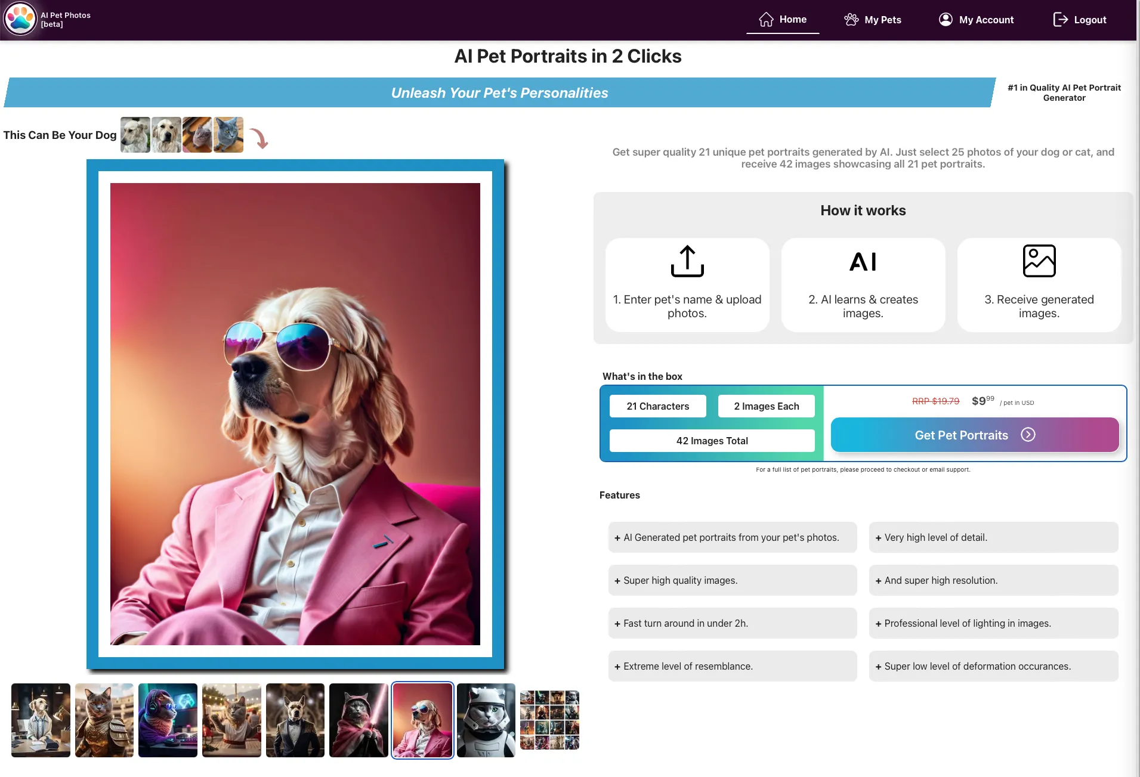1140x777 pixels.
Task: Select the tuxedo dog thumbnail
Action: click(295, 720)
